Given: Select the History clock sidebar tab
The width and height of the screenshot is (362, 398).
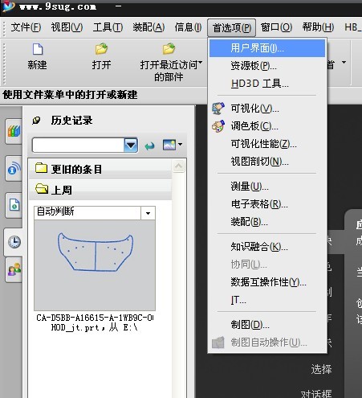Looking at the screenshot, I should (14, 242).
